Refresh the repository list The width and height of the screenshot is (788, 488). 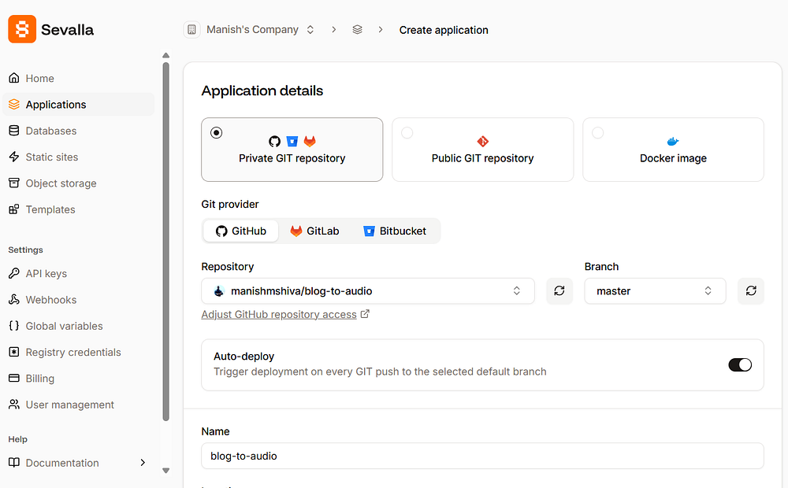point(559,291)
